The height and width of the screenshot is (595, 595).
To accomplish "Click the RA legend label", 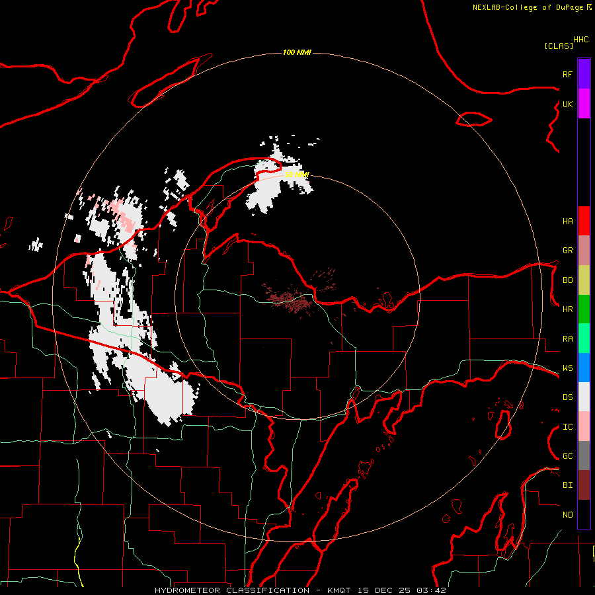I will pos(567,339).
